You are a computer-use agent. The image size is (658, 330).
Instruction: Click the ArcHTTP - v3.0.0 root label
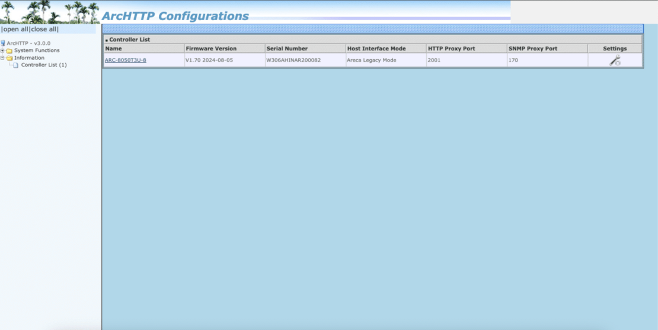click(28, 43)
